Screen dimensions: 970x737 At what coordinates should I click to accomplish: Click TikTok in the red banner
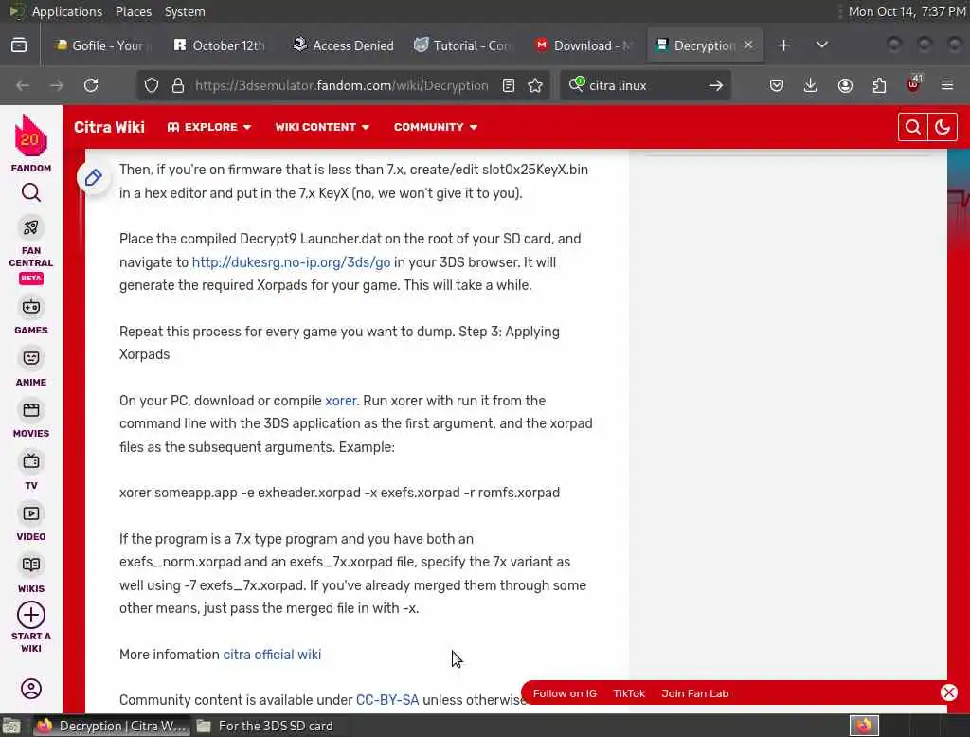coord(629,693)
